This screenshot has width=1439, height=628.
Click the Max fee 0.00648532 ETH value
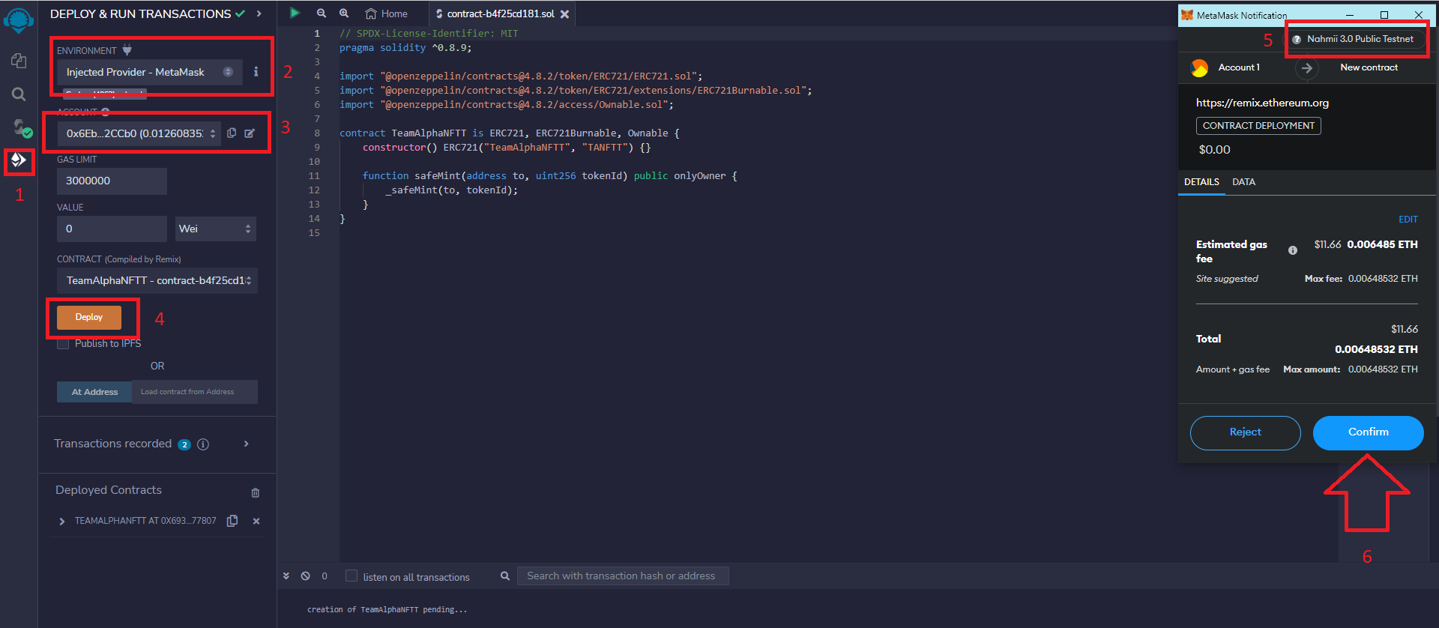point(1383,279)
